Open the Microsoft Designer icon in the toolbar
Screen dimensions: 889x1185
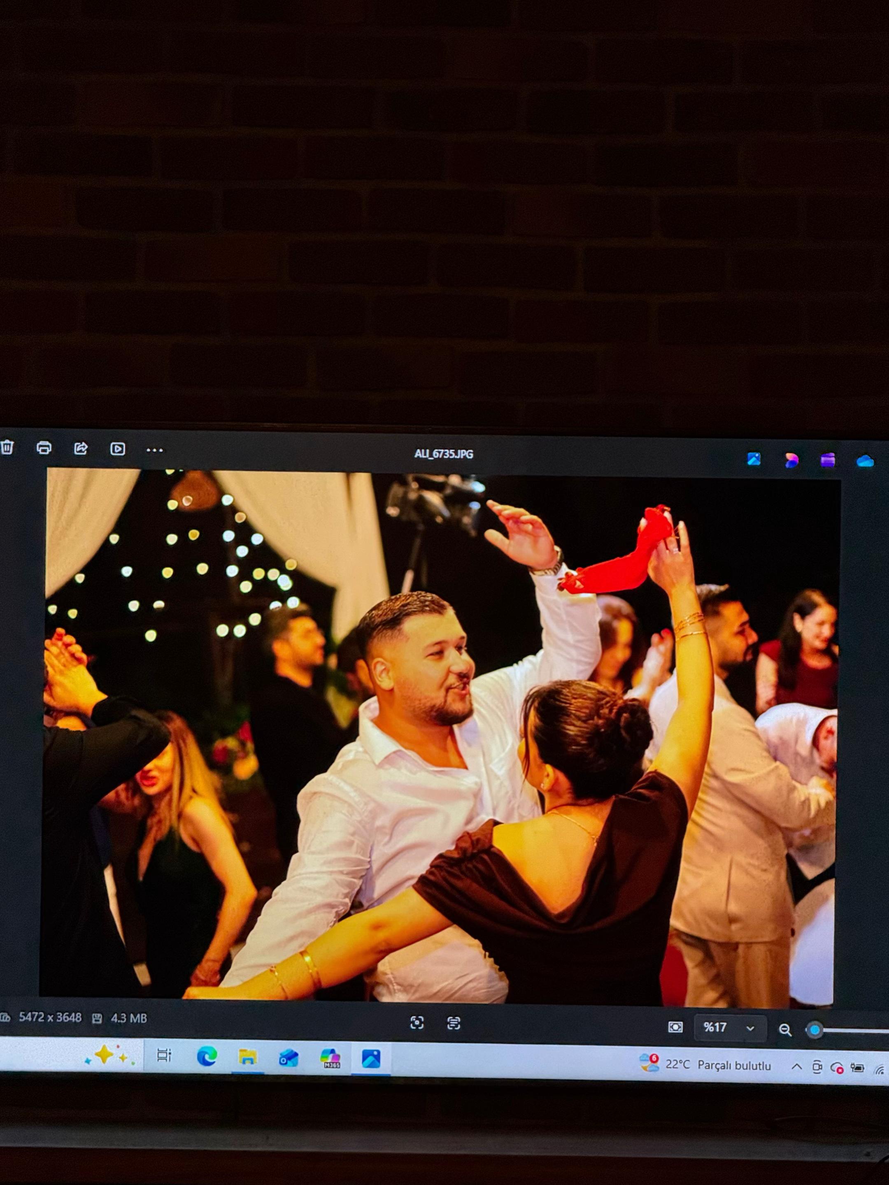click(x=791, y=460)
